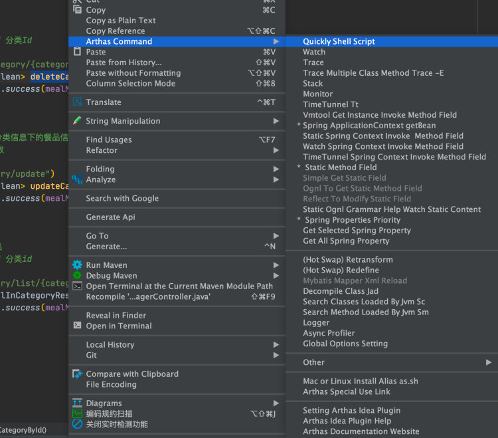Expand the Refactor submenu arrow
This screenshot has width=498, height=438.
click(x=276, y=150)
